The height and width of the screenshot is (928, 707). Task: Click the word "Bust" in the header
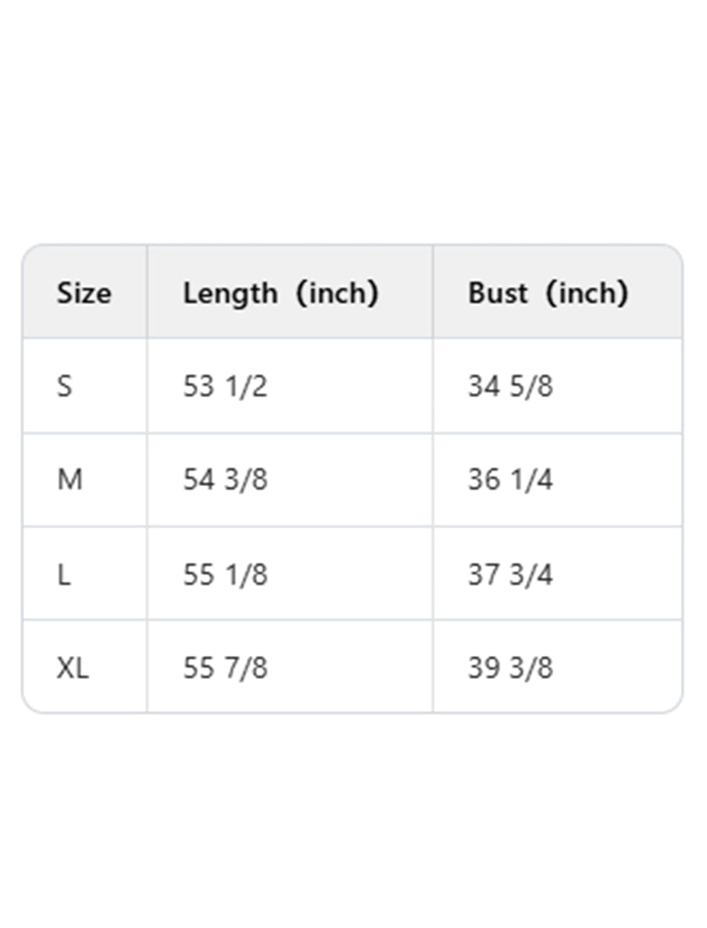click(498, 293)
